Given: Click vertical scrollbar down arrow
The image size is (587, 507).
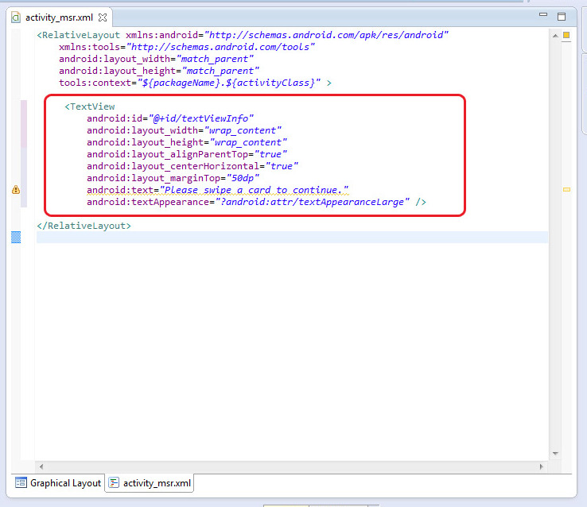Looking at the screenshot, I should 554,454.
